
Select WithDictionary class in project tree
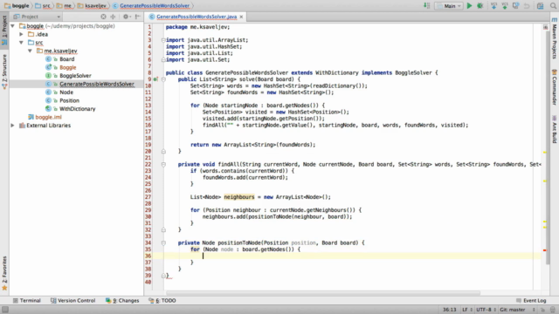click(x=78, y=108)
